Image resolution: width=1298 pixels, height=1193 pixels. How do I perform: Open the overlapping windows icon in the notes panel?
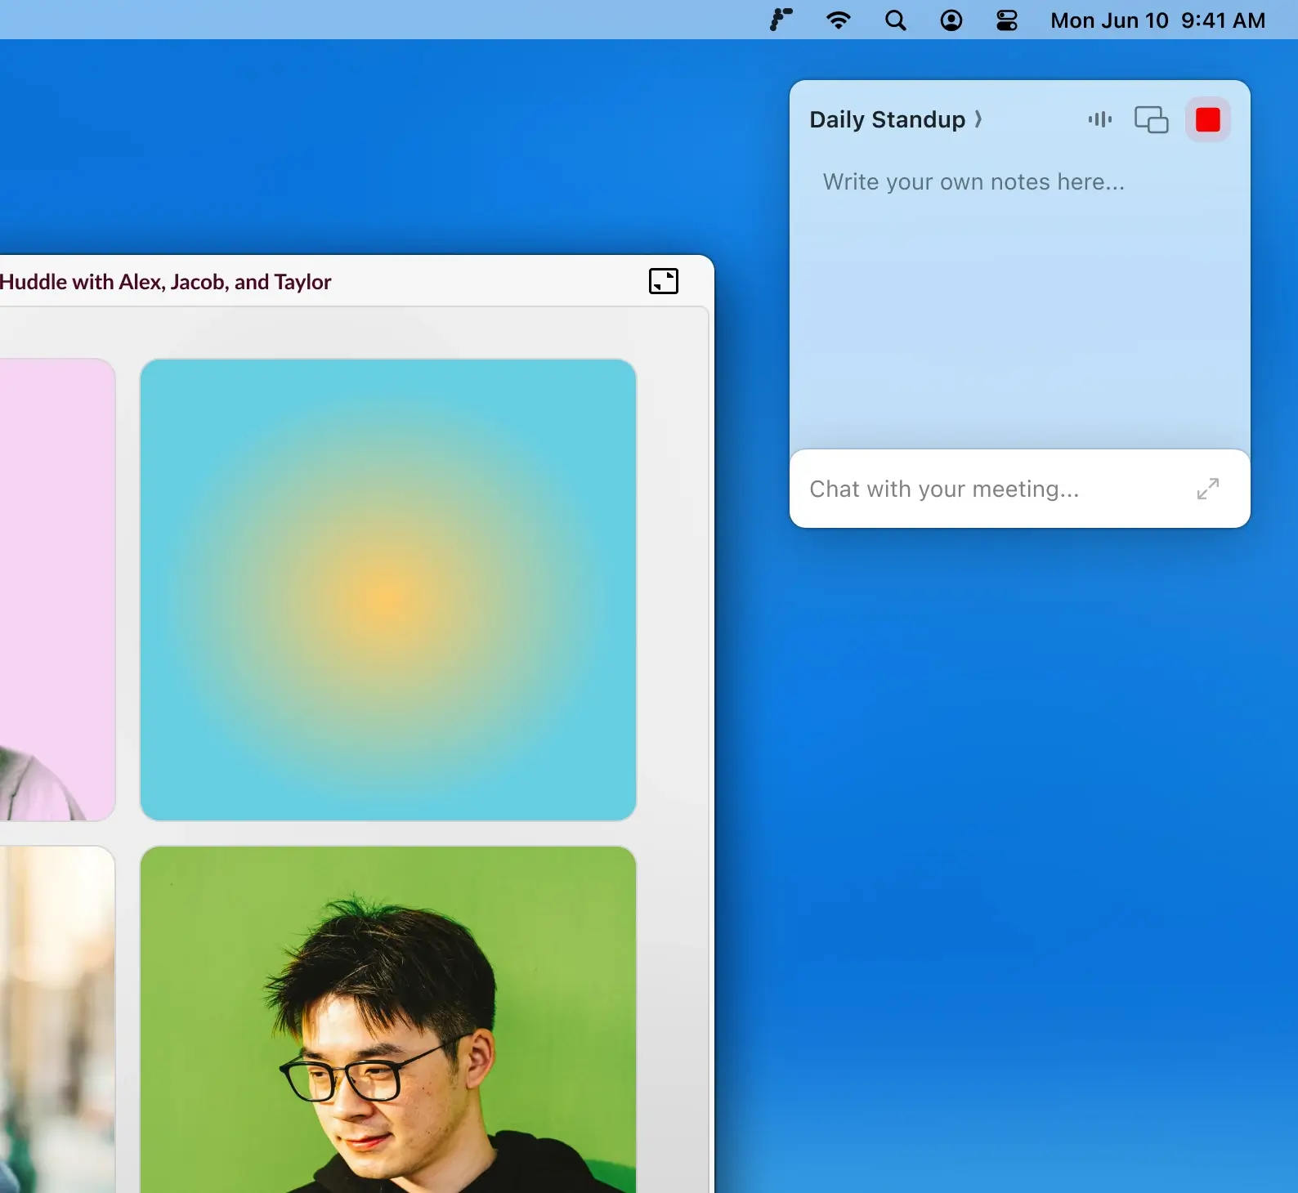pos(1151,119)
